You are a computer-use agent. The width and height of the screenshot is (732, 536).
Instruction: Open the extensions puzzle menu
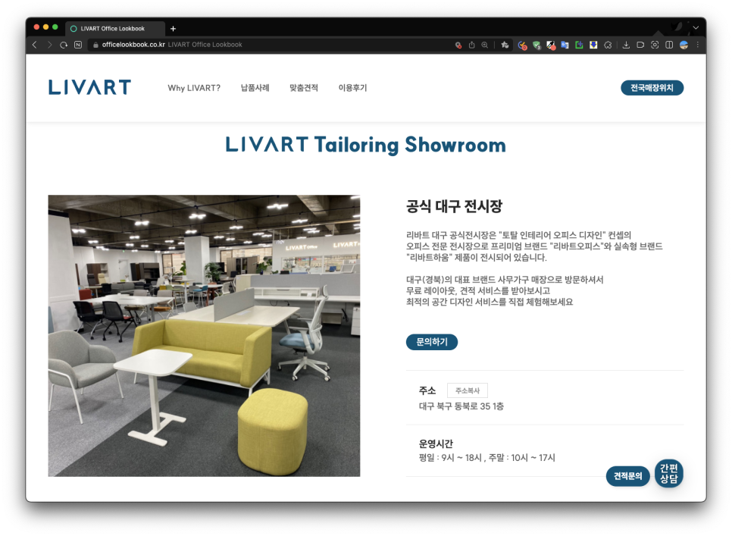(608, 45)
